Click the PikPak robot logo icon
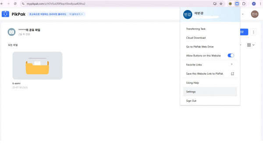Viewport: 263px width, 158px height. coord(5,14)
